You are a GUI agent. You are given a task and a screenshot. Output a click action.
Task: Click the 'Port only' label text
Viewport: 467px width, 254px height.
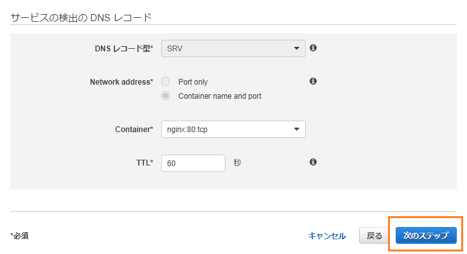[193, 82]
